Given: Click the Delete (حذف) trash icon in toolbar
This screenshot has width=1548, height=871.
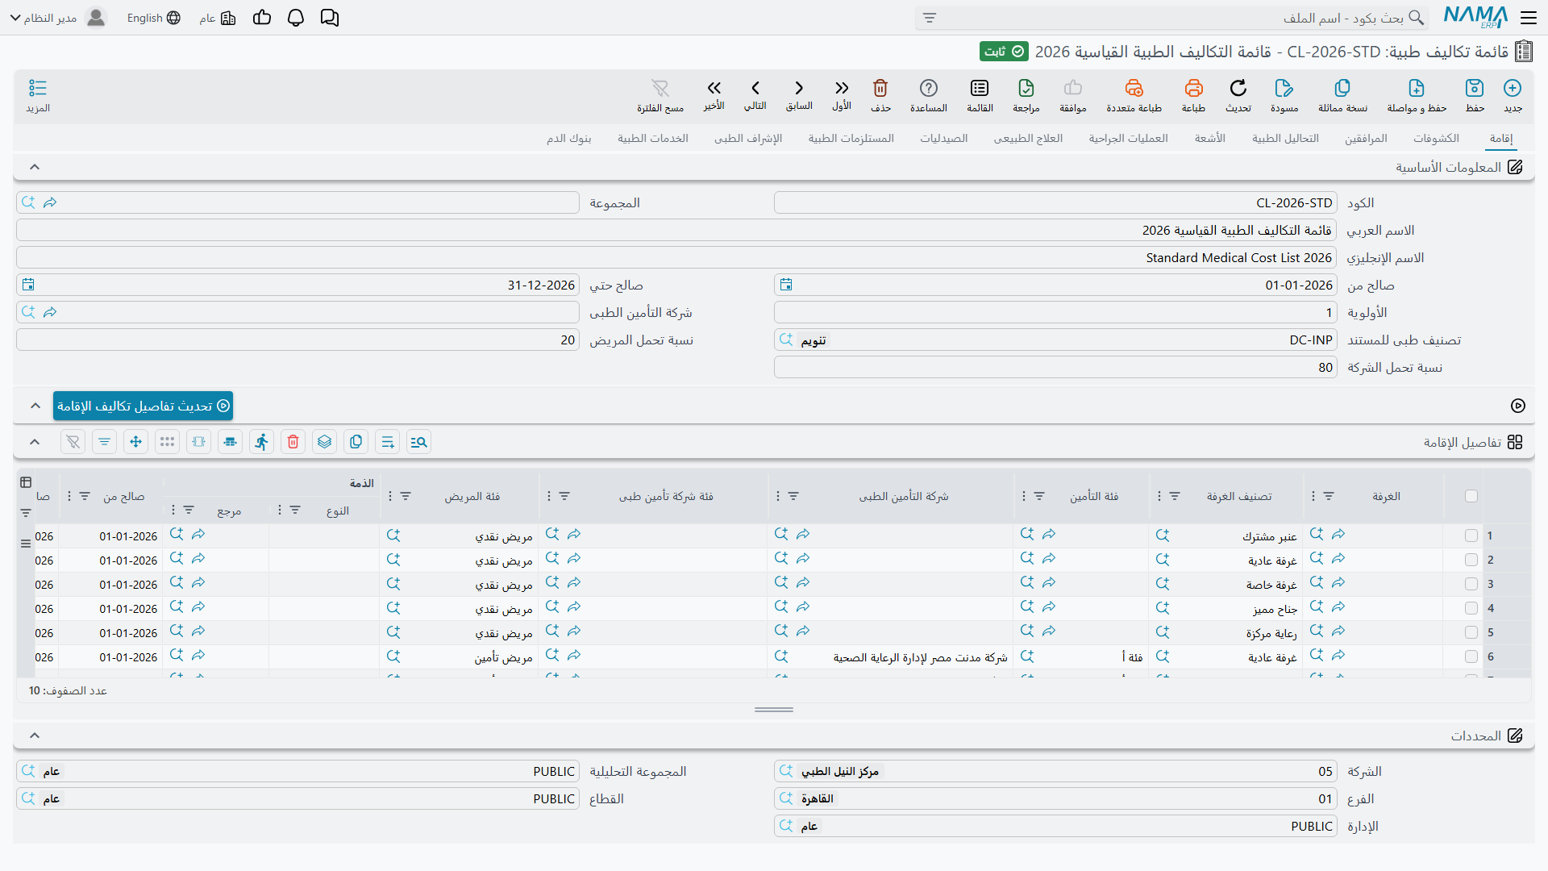Looking at the screenshot, I should click(880, 89).
